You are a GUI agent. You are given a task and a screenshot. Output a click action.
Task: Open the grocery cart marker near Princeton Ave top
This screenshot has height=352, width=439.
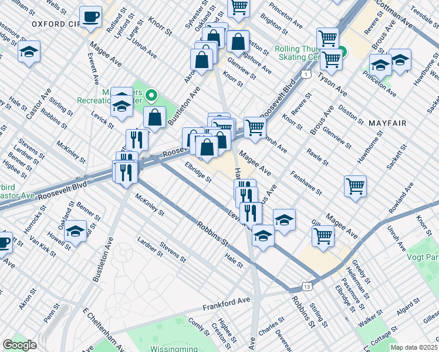pyautogui.click(x=238, y=8)
